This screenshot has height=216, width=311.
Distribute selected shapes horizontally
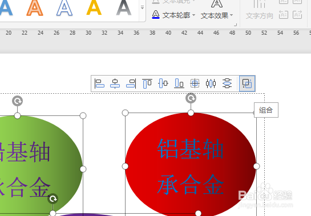pos(211,84)
